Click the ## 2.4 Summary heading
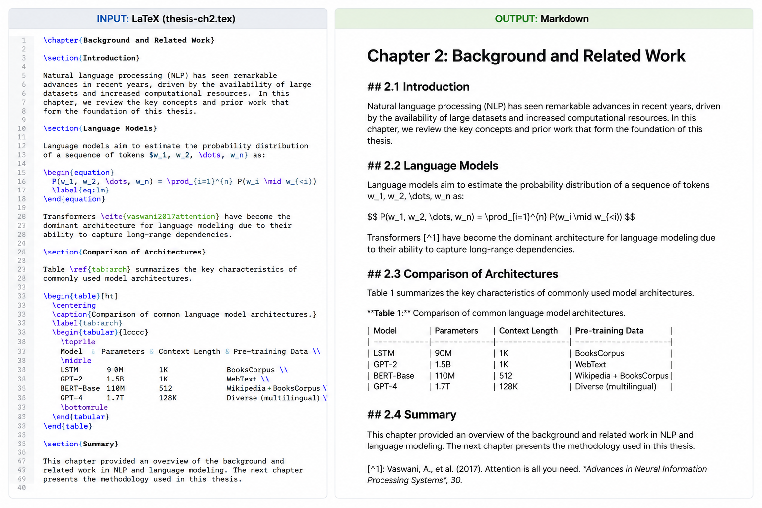 (x=412, y=415)
